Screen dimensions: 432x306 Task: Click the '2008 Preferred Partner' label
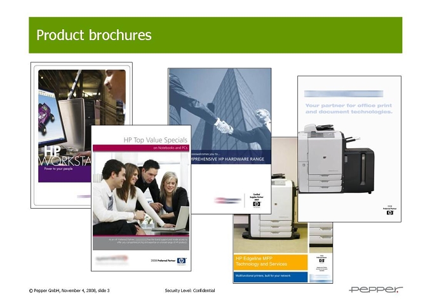pos(163,260)
